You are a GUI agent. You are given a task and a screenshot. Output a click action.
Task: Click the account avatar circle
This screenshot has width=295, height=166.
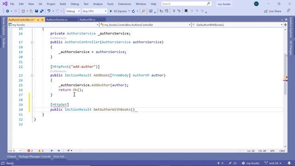[256, 4]
